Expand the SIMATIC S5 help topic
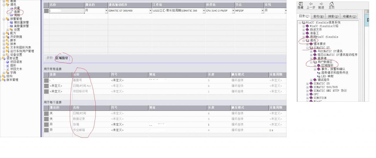The height and width of the screenshot is (158, 376). click(308, 84)
